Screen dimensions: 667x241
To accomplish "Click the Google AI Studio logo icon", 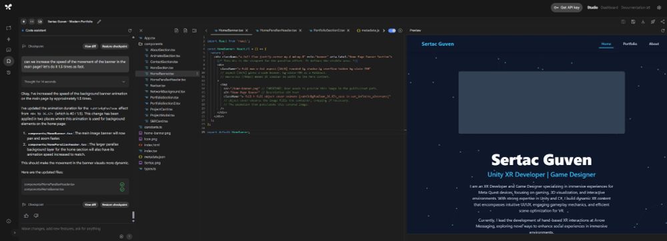I will pyautogui.click(x=9, y=7).
